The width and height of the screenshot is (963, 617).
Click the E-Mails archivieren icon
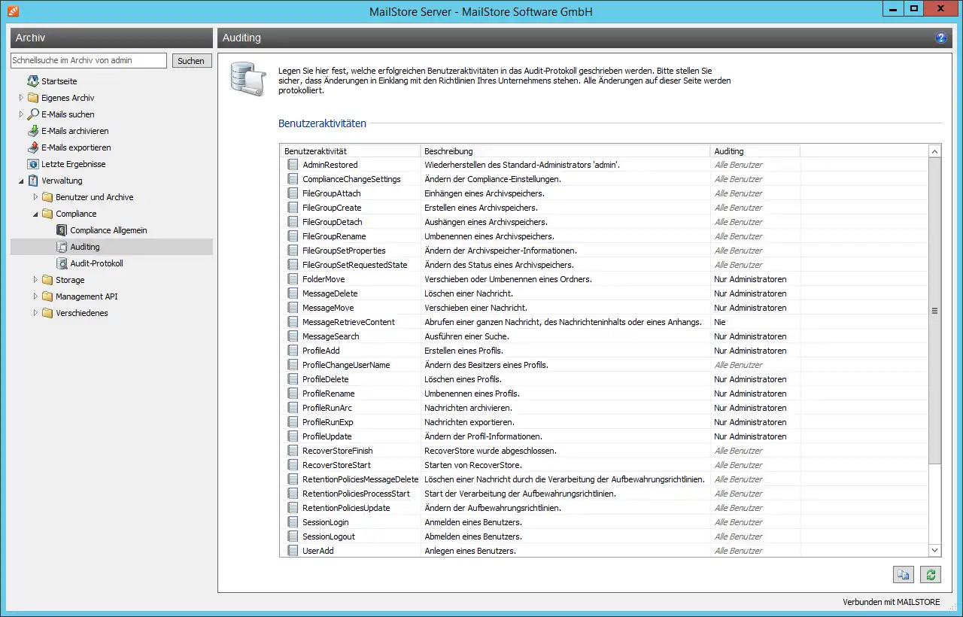coord(33,131)
